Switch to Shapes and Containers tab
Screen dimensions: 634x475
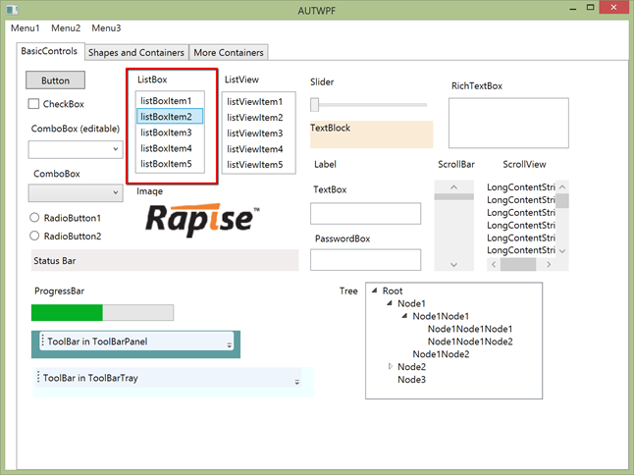click(136, 52)
